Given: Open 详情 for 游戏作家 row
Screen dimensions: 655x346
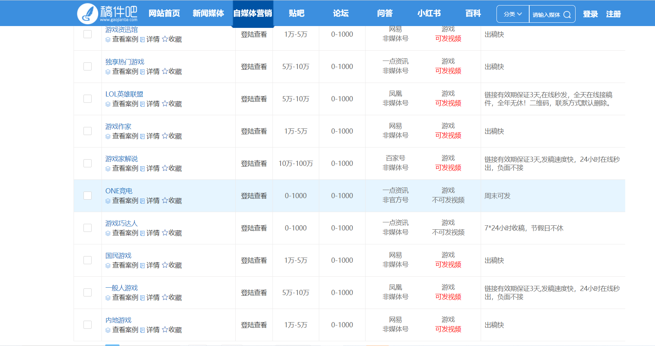Looking at the screenshot, I should (x=150, y=136).
